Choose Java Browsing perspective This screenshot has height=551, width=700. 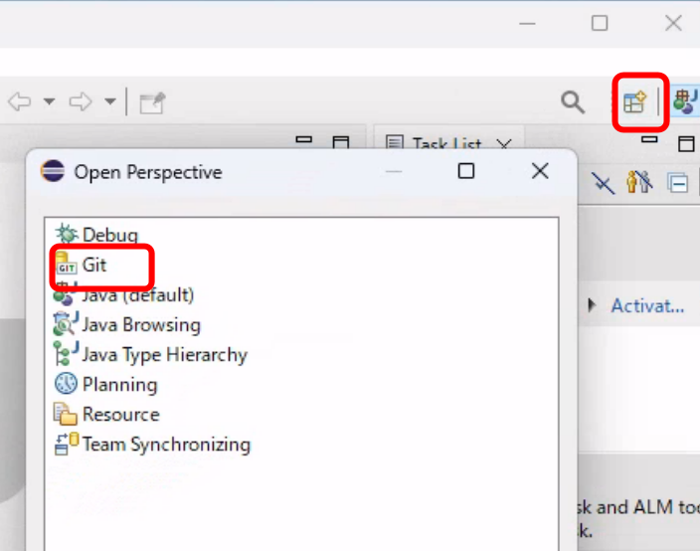(140, 324)
